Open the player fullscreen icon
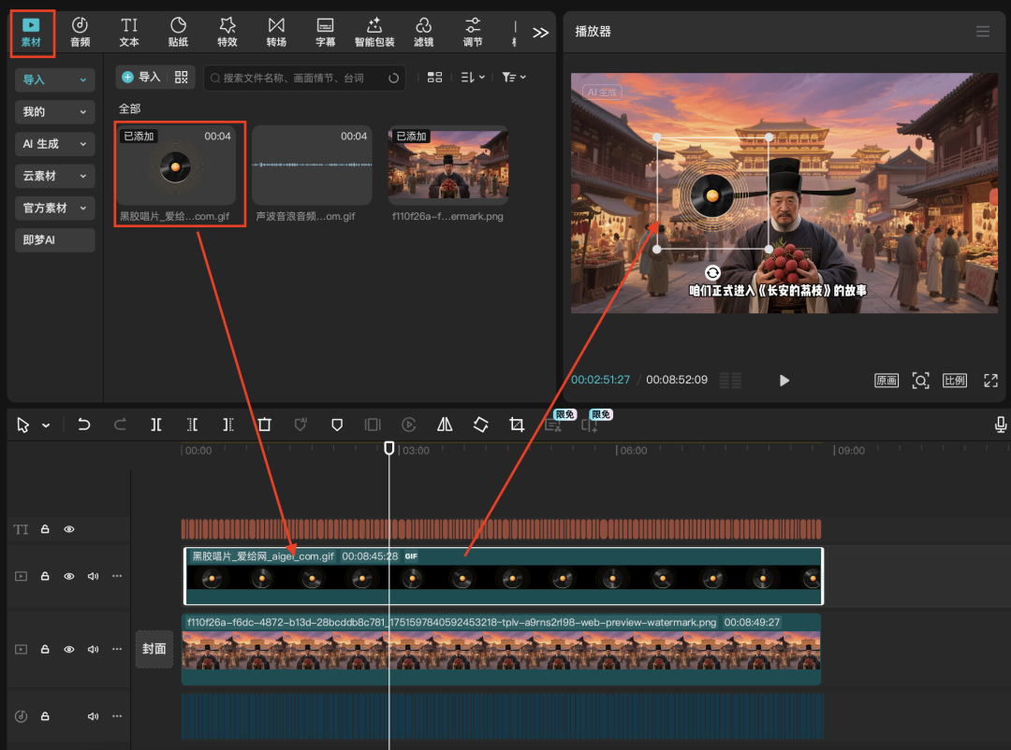 pos(990,381)
